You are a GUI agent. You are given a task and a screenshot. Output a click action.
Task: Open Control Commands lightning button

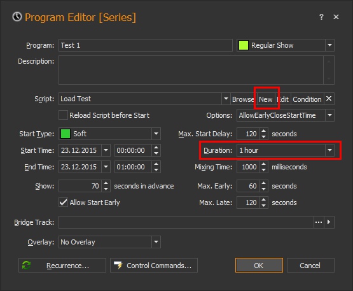coord(154,266)
